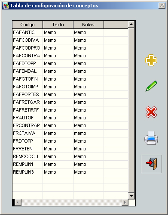Select the FAFDTOPP code cell
Viewport: 168px width, 215px height.
tap(27, 63)
